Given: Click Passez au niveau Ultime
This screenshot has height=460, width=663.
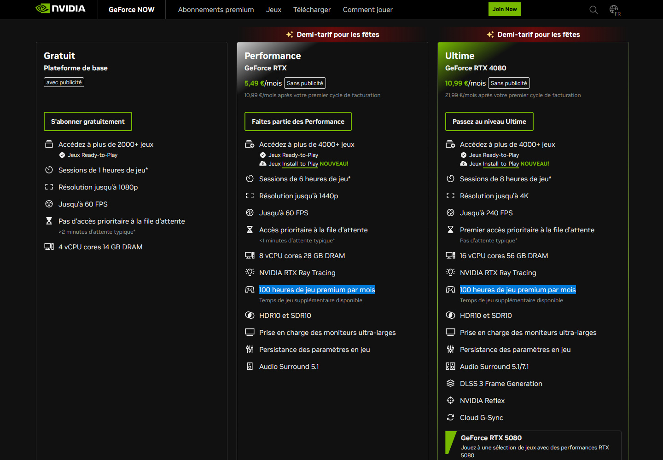Looking at the screenshot, I should click(489, 121).
